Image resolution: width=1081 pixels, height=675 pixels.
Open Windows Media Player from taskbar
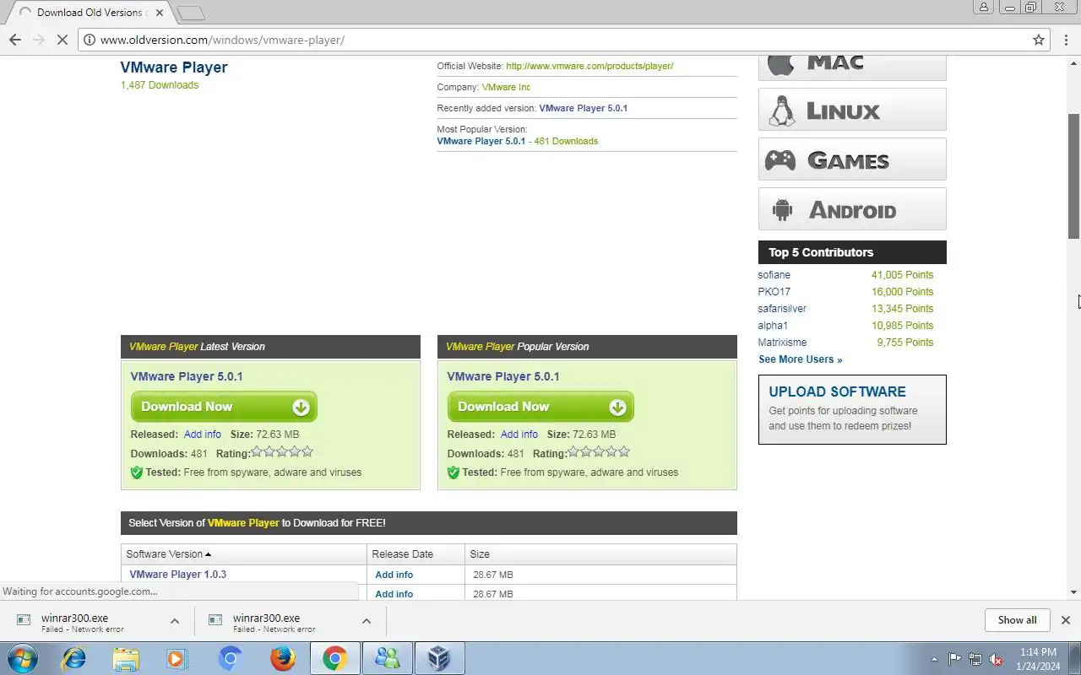(177, 658)
